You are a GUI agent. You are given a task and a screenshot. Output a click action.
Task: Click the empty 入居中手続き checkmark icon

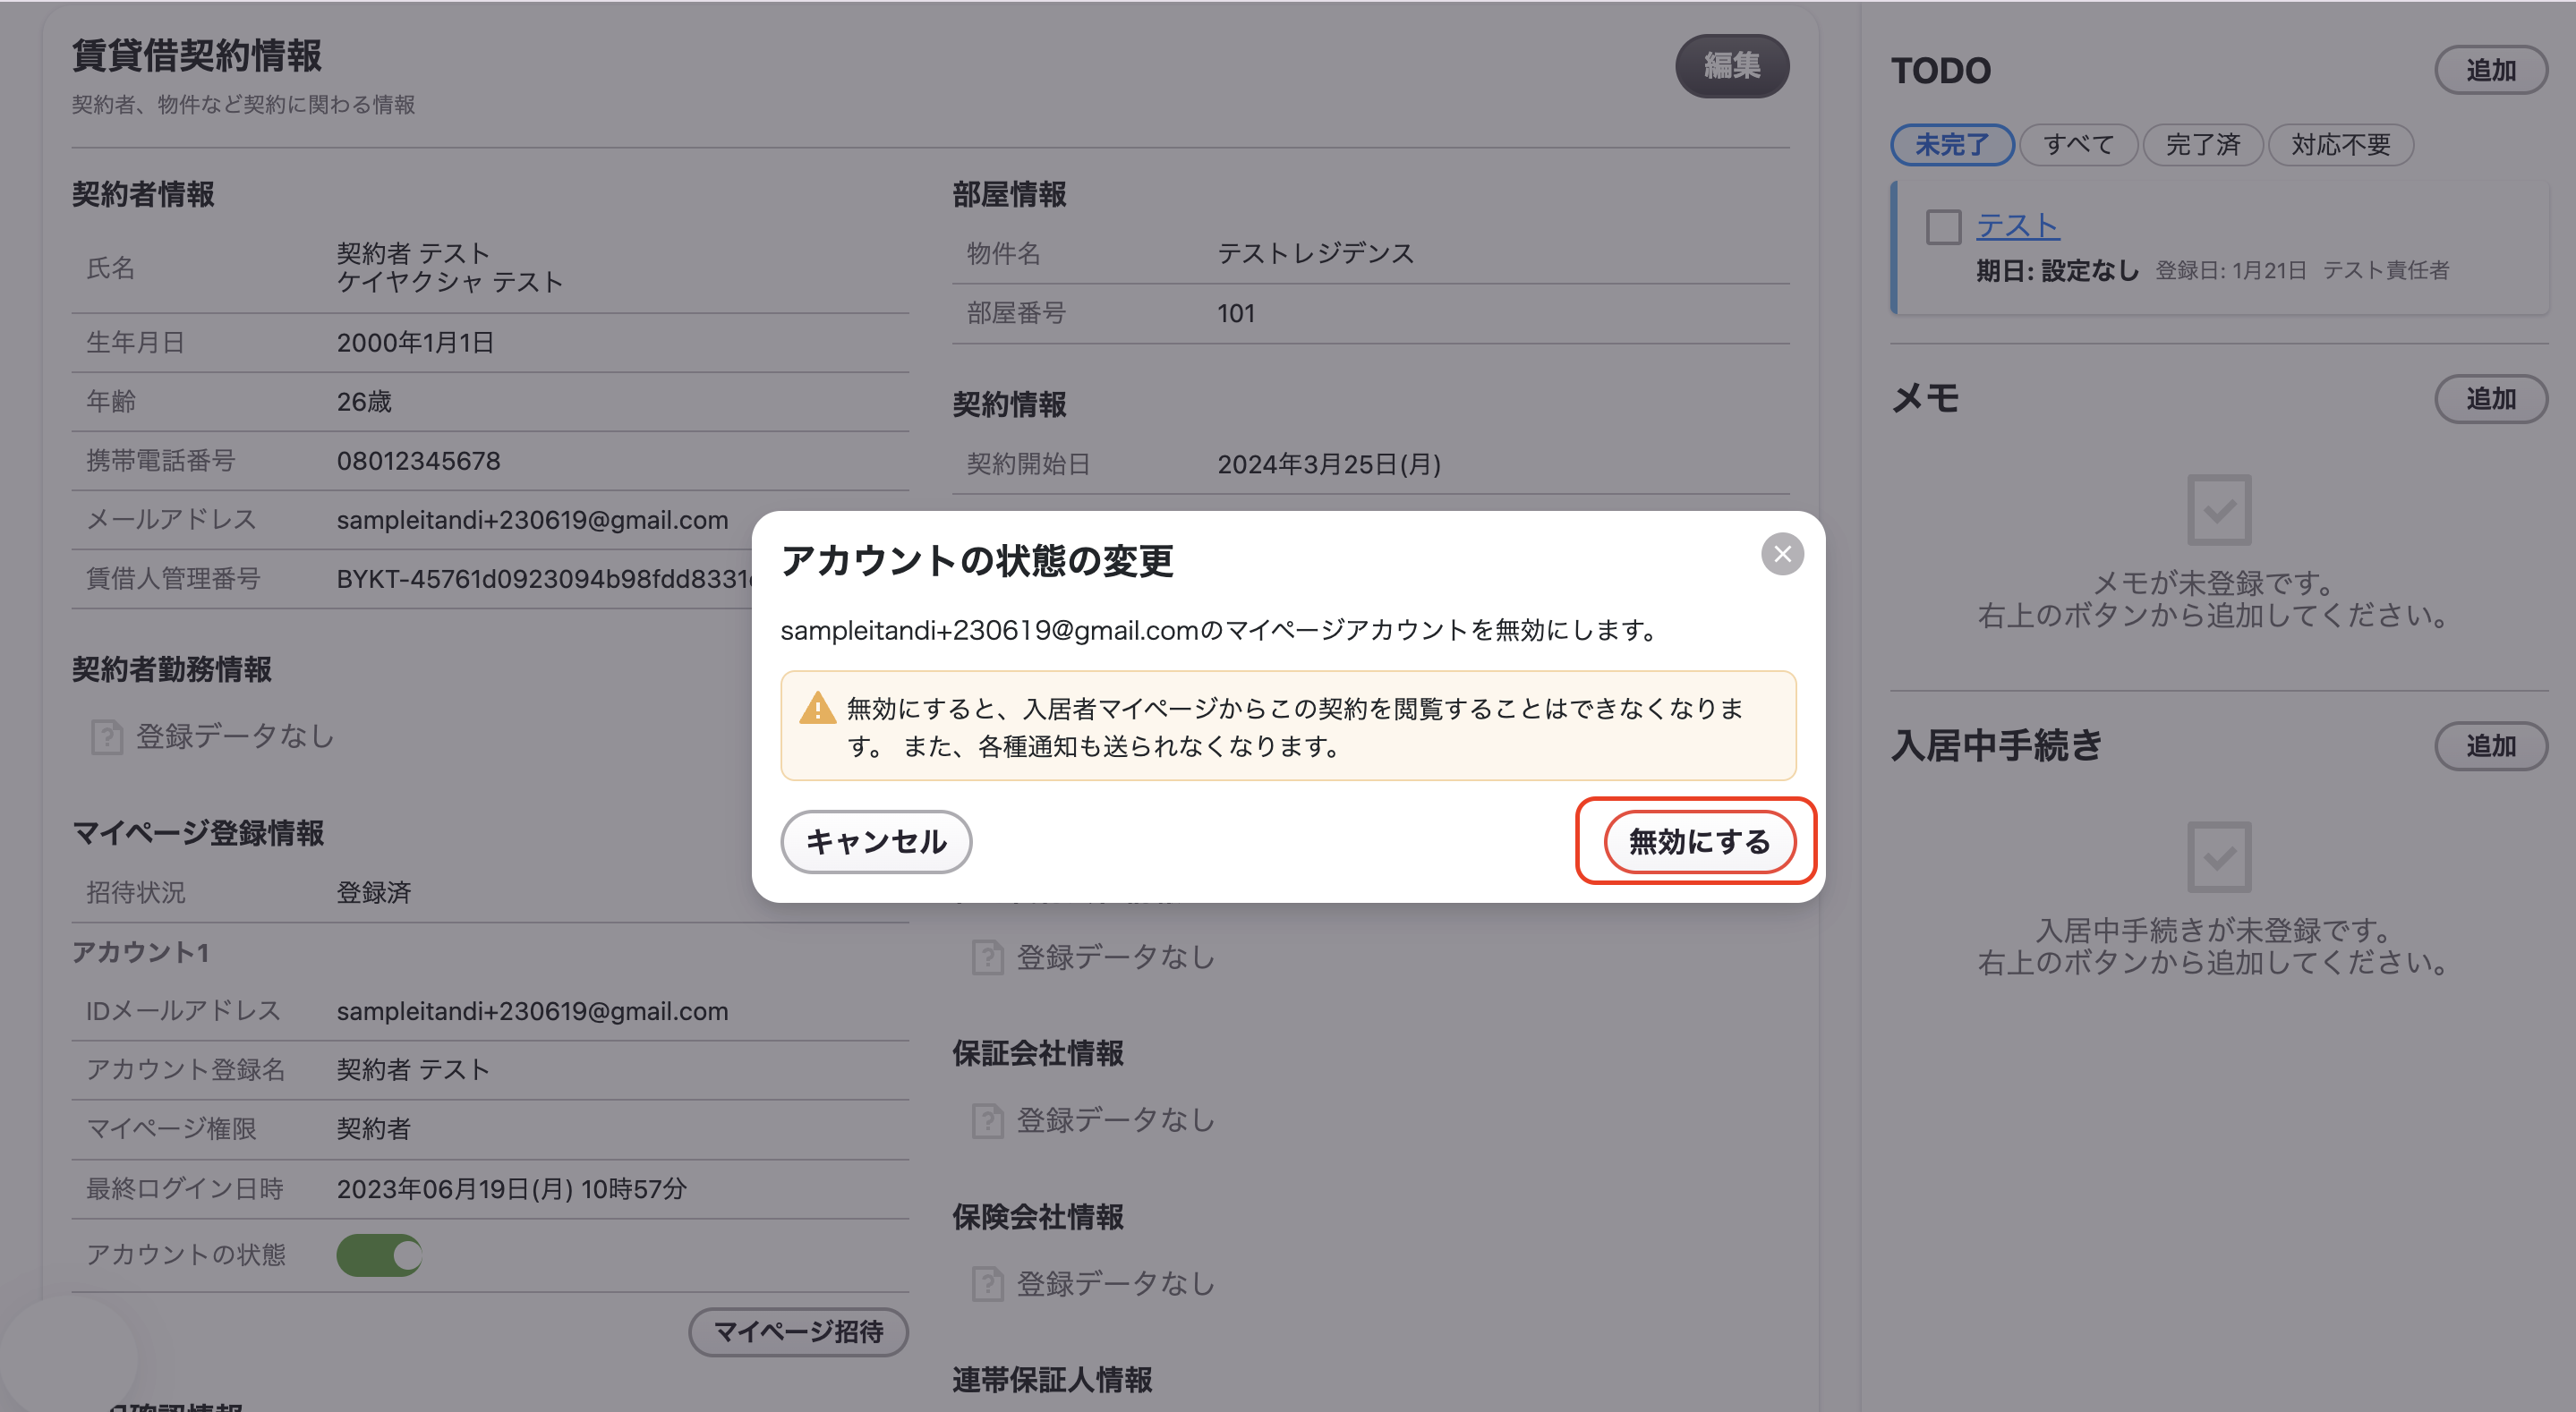[2218, 857]
